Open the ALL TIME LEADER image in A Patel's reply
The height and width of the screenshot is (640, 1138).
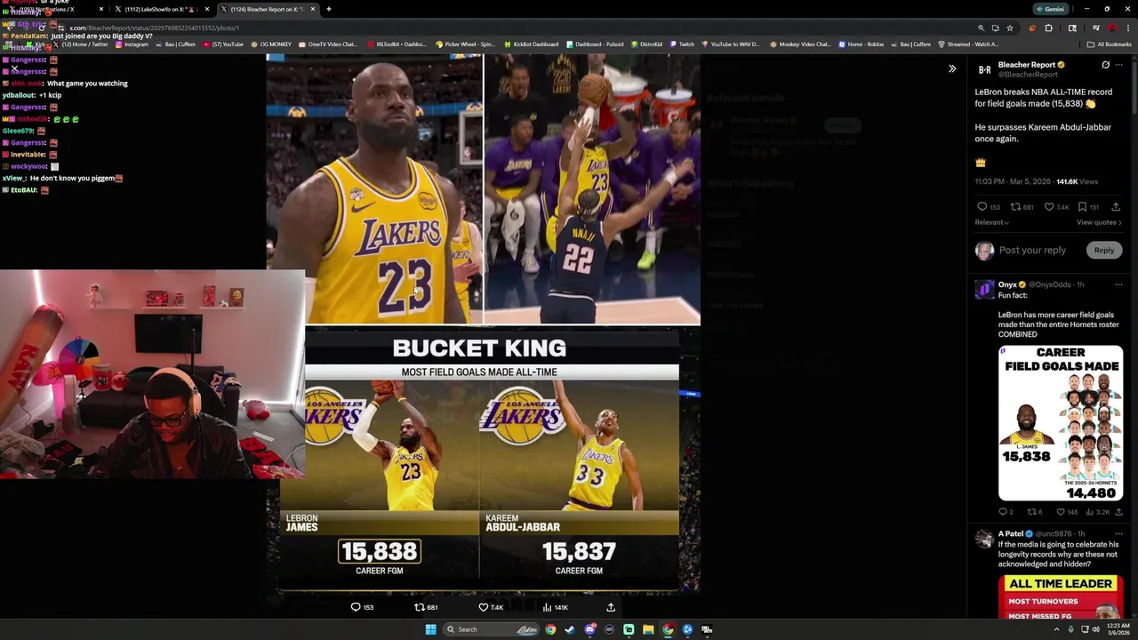[x=1061, y=597]
